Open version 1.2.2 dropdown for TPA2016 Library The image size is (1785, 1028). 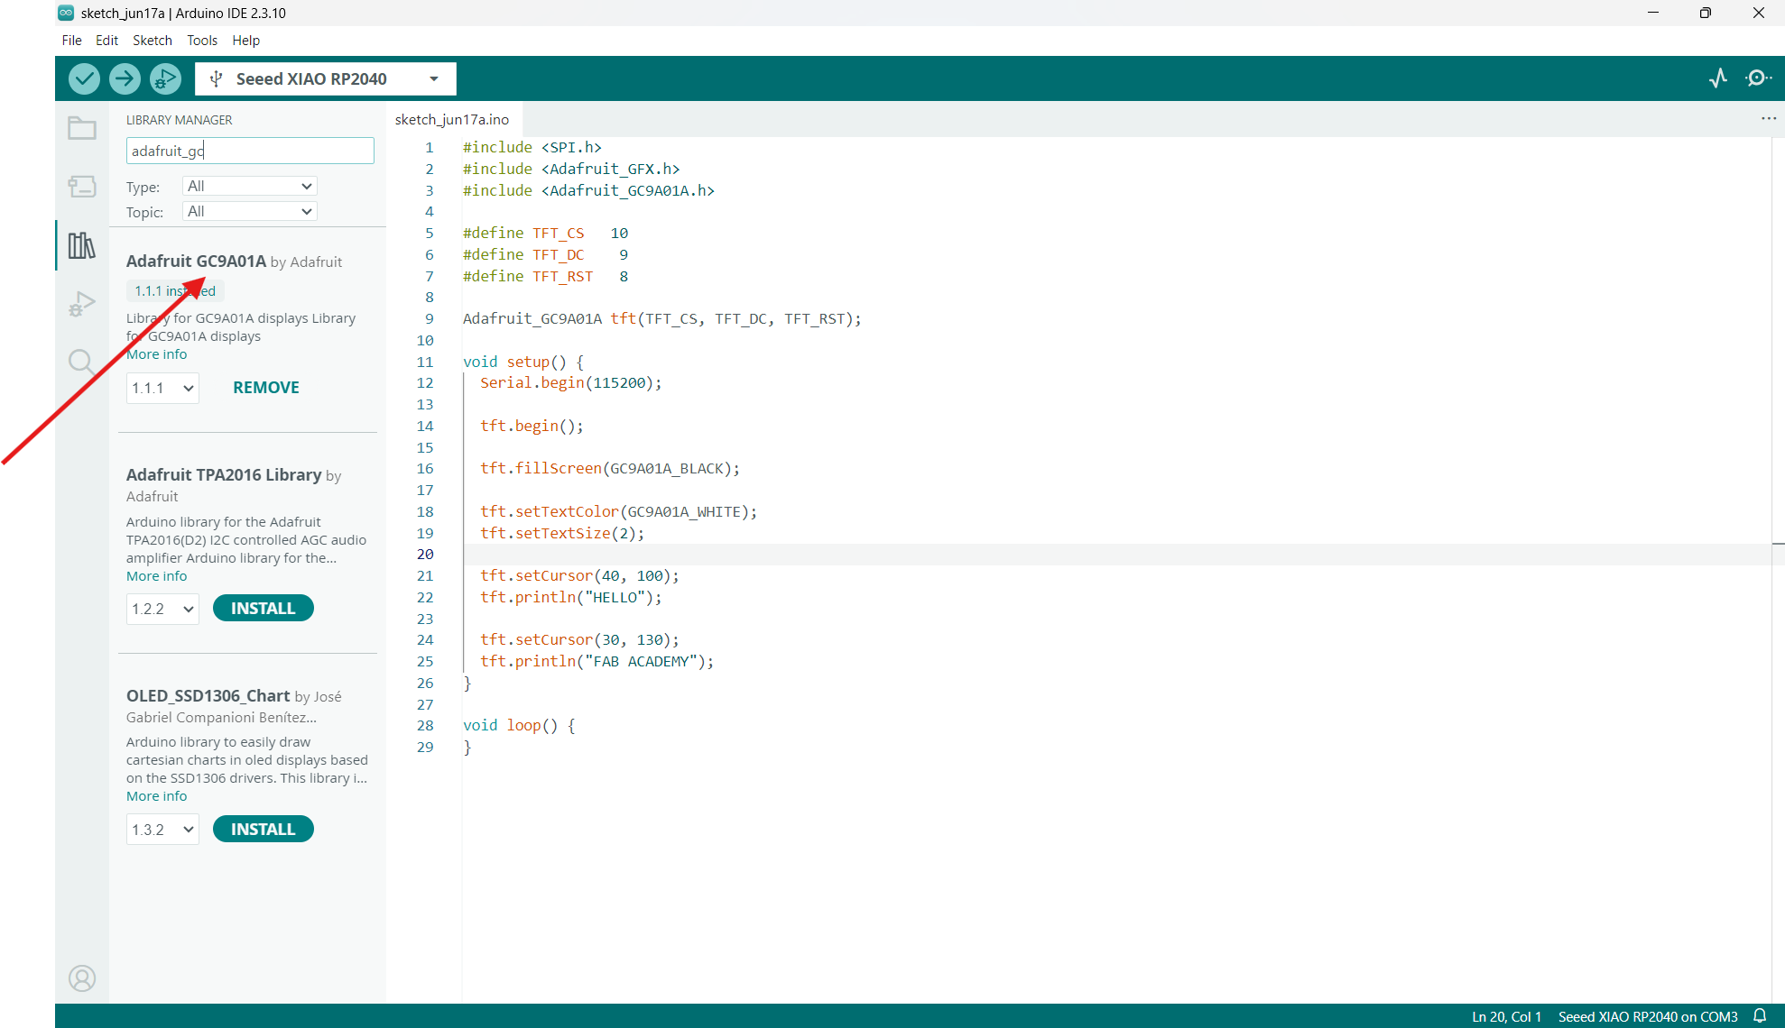pos(162,609)
